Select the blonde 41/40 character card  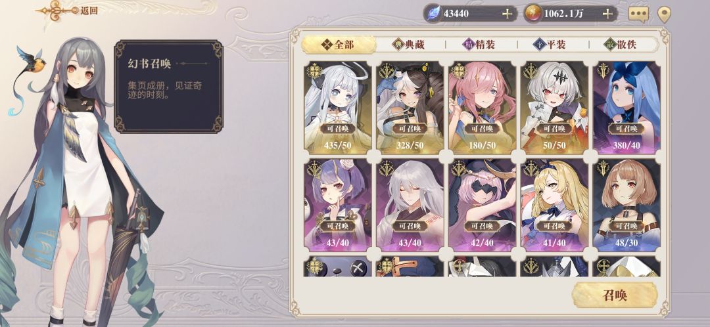tap(554, 205)
